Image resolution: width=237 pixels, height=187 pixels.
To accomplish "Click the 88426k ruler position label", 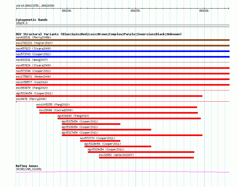I will [204, 11].
